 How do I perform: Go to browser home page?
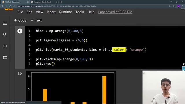pos(14,6)
